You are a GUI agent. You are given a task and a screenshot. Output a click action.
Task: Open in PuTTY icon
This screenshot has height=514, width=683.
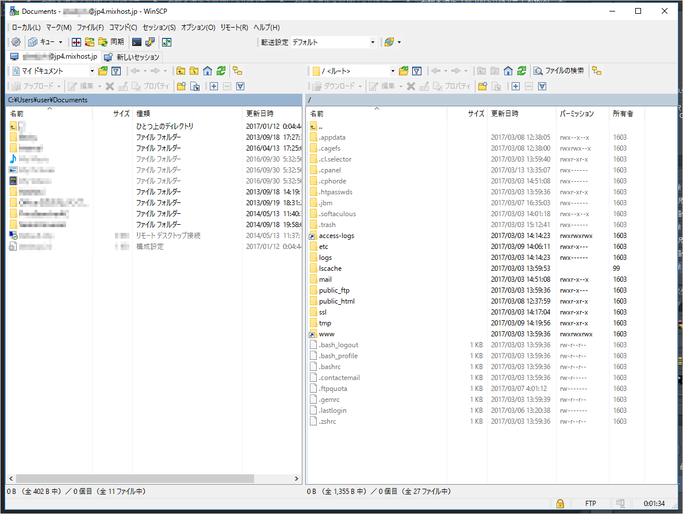(150, 42)
